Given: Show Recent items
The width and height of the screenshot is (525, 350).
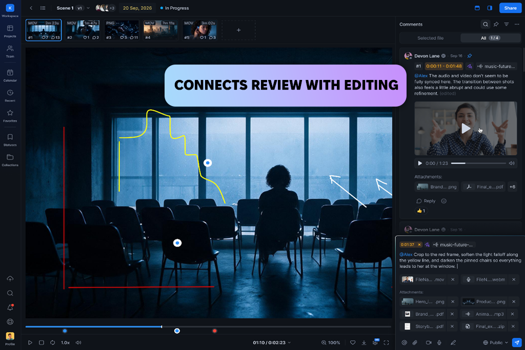Looking at the screenshot, I should 10,95.
